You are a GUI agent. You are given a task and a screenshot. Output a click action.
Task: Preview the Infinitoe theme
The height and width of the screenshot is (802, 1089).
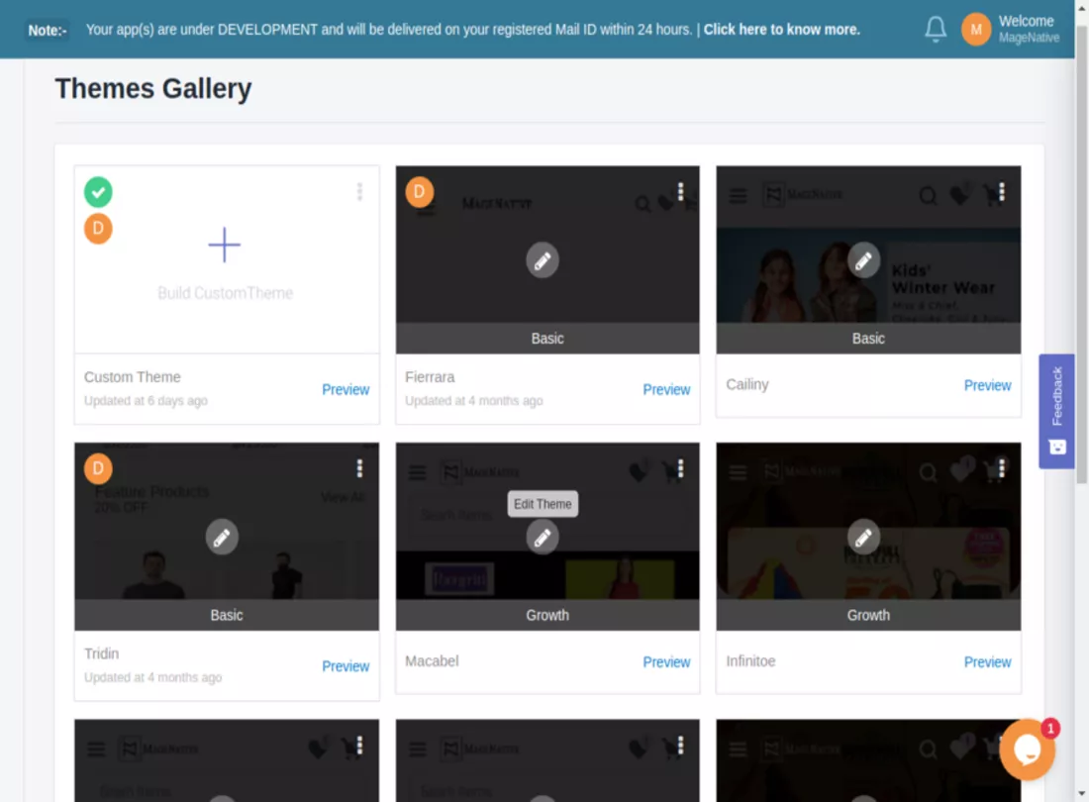(987, 662)
